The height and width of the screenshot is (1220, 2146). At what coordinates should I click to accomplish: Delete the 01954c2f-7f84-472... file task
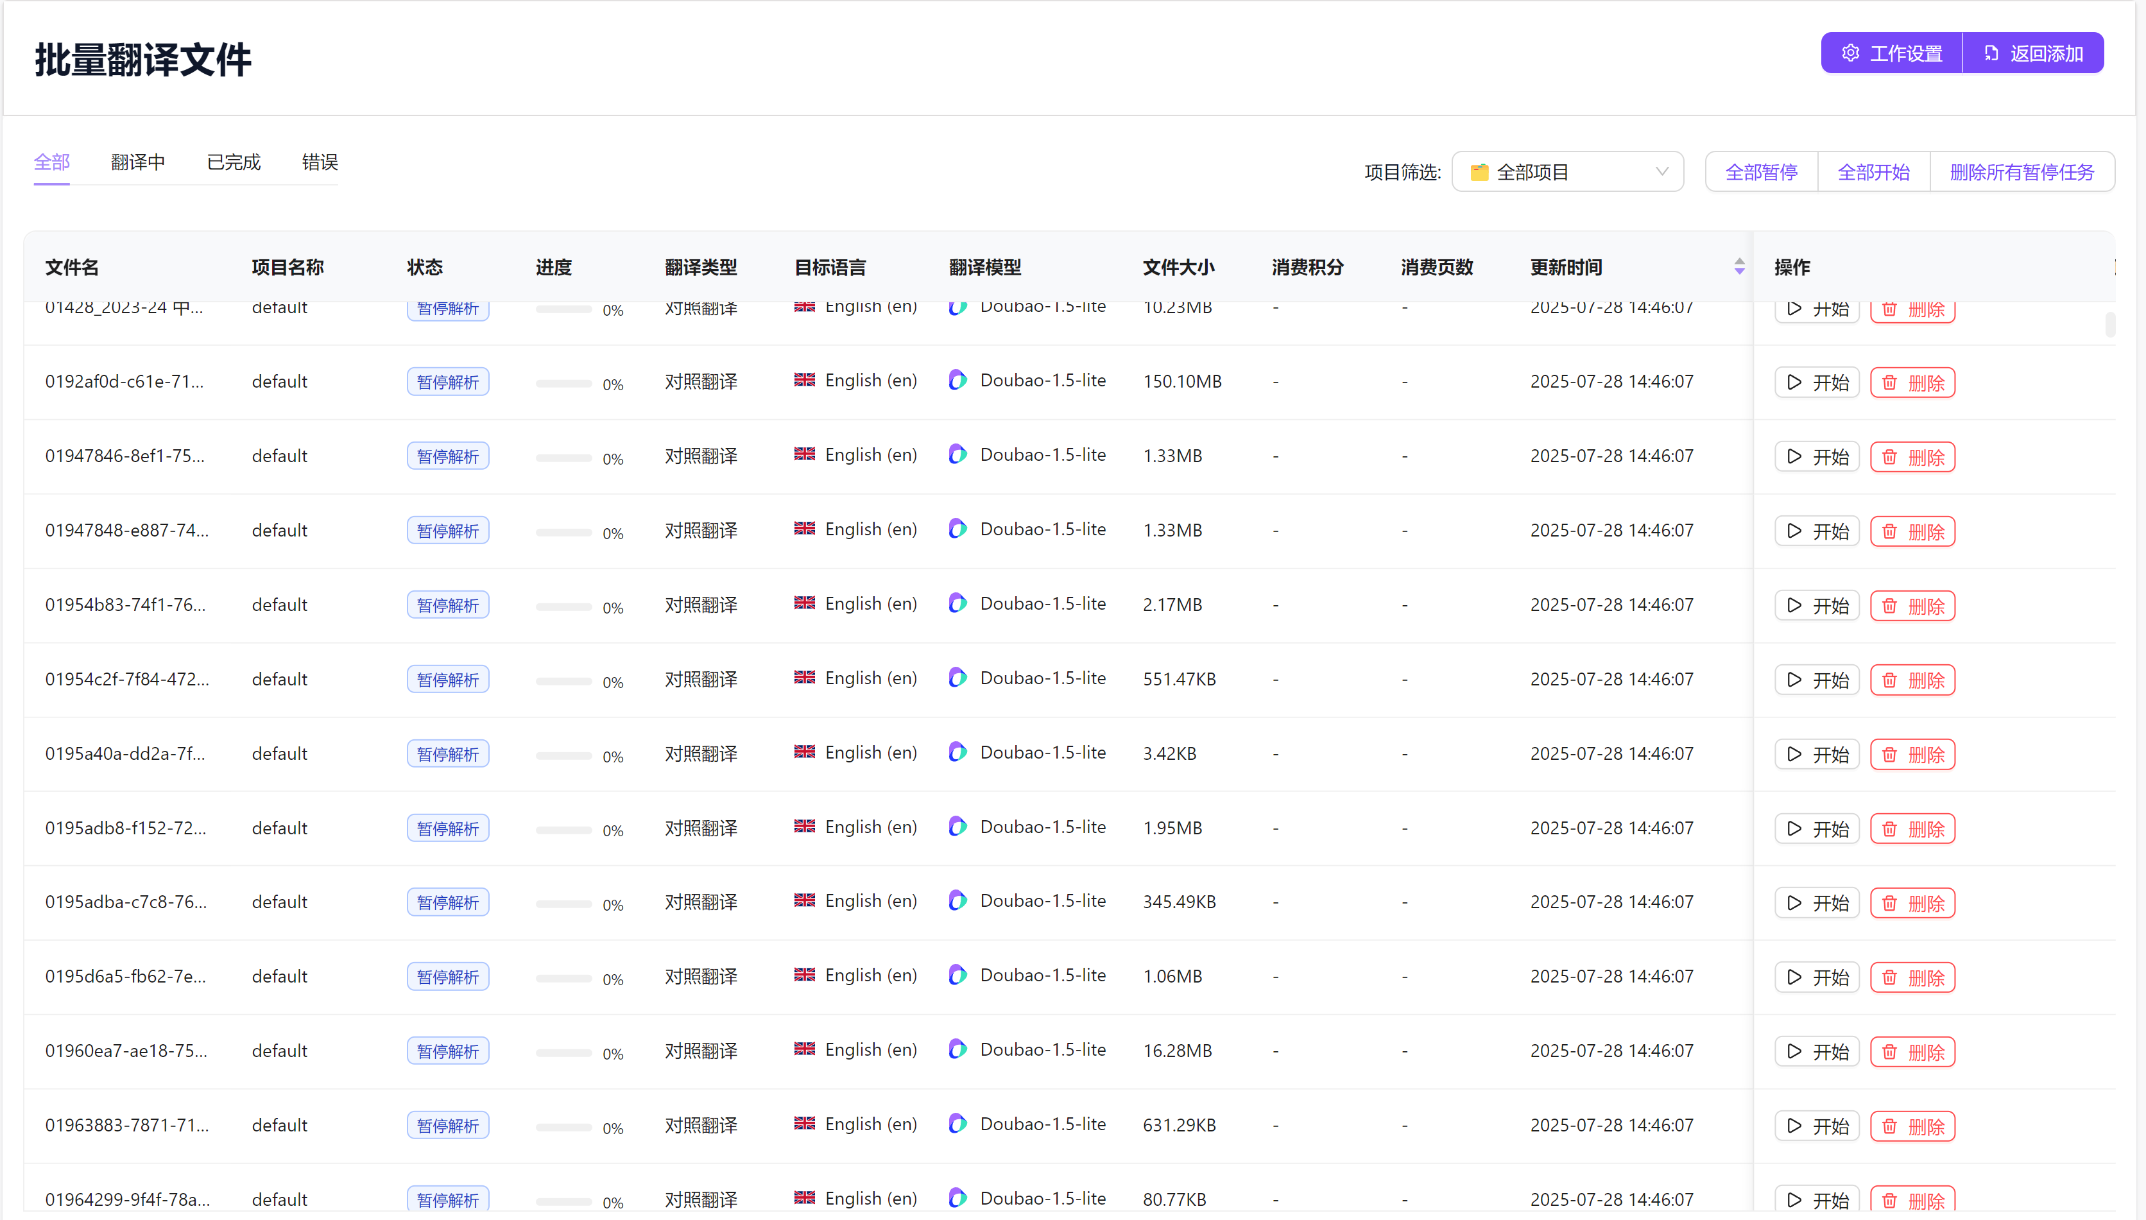click(x=1913, y=680)
